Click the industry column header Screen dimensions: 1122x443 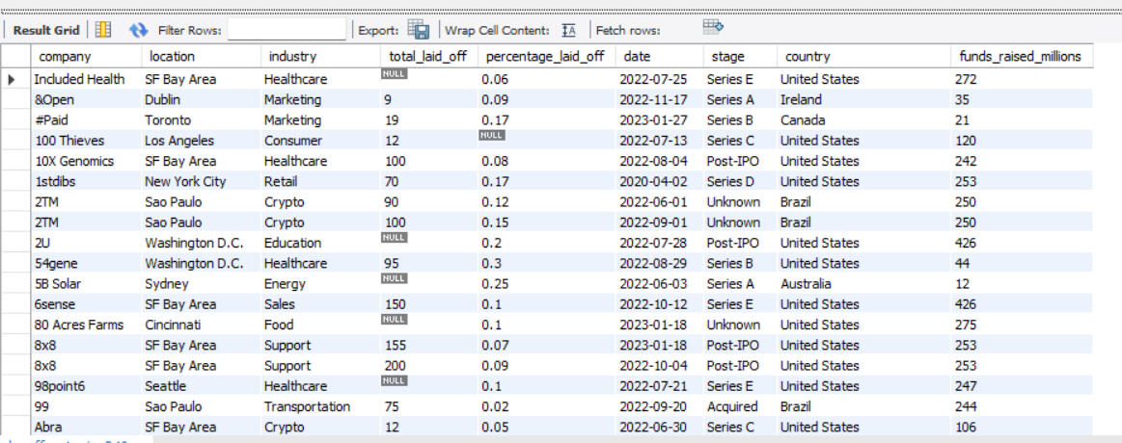point(291,57)
